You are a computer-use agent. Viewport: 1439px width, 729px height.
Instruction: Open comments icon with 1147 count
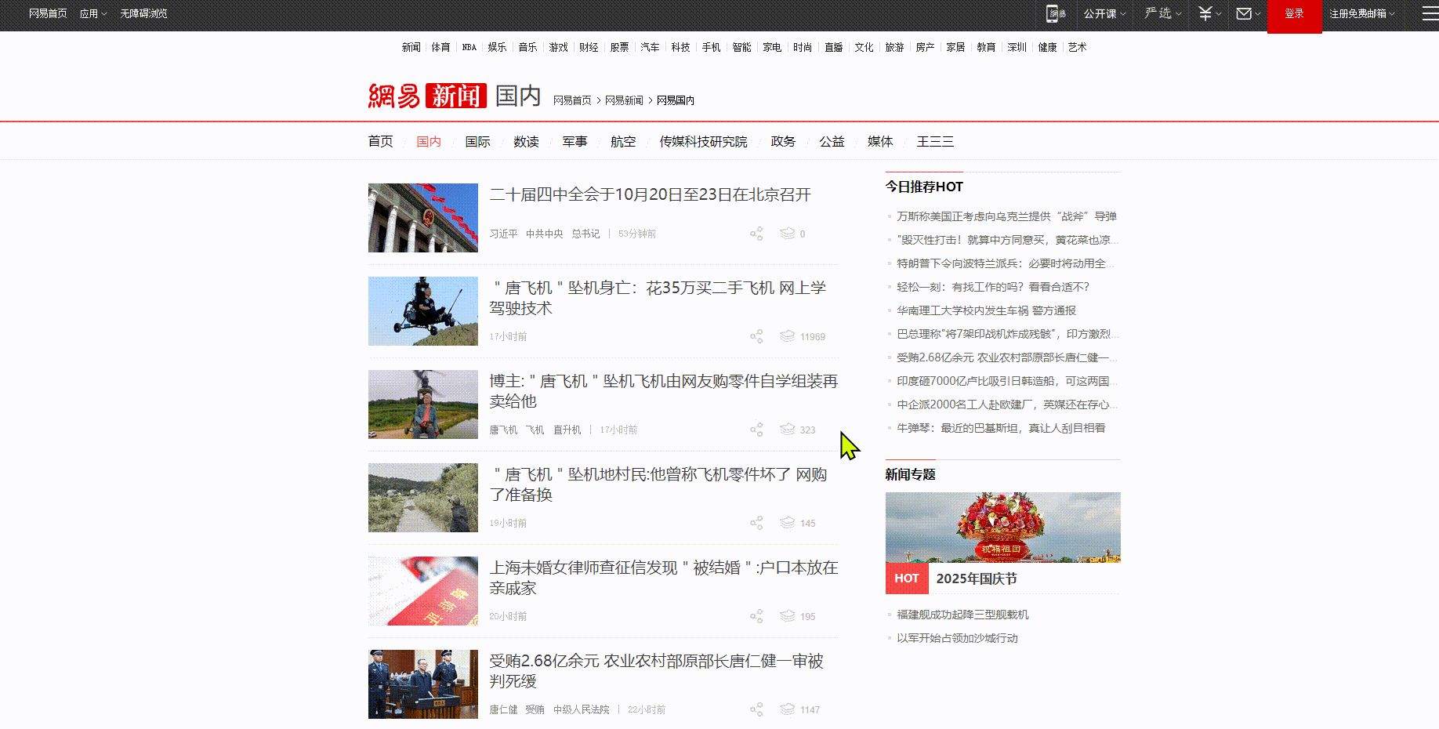click(788, 709)
